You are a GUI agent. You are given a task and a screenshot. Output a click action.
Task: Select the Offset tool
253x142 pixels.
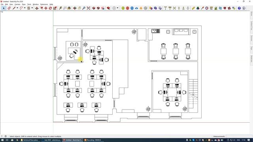pos(42,8)
